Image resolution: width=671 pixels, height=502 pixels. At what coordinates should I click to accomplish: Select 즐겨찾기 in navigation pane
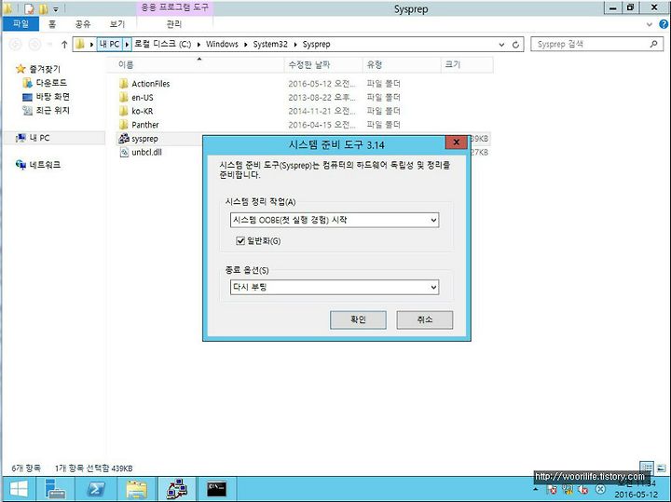click(45, 69)
